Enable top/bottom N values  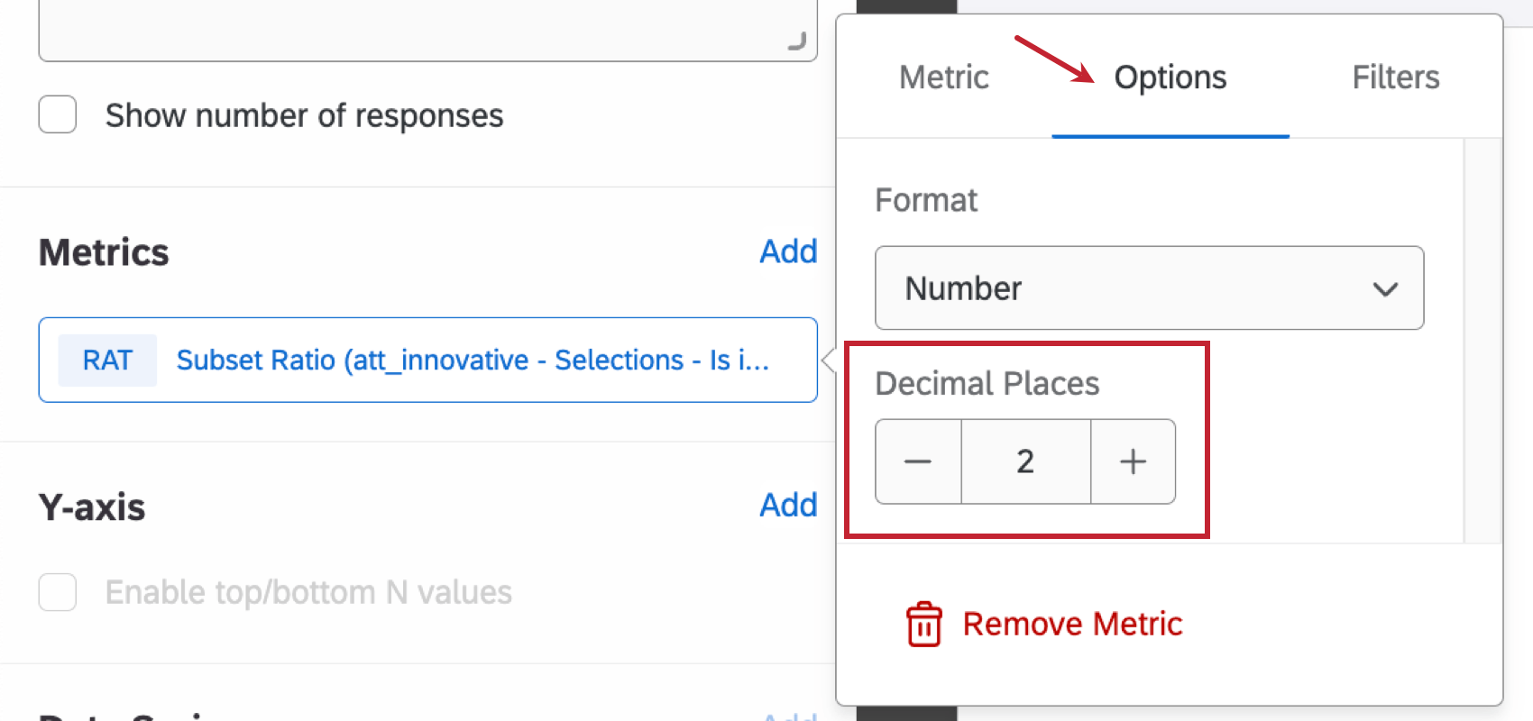57,592
